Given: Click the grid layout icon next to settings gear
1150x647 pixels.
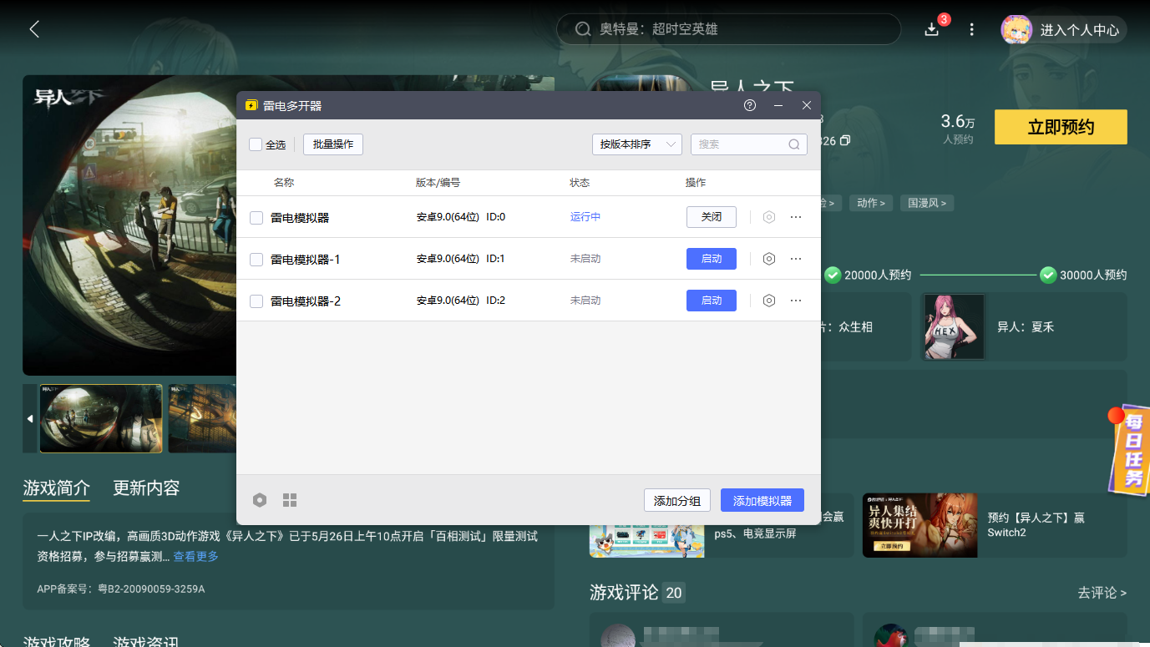Looking at the screenshot, I should 290,499.
